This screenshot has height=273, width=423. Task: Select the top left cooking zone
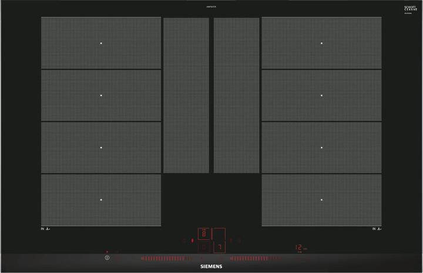click(x=100, y=43)
